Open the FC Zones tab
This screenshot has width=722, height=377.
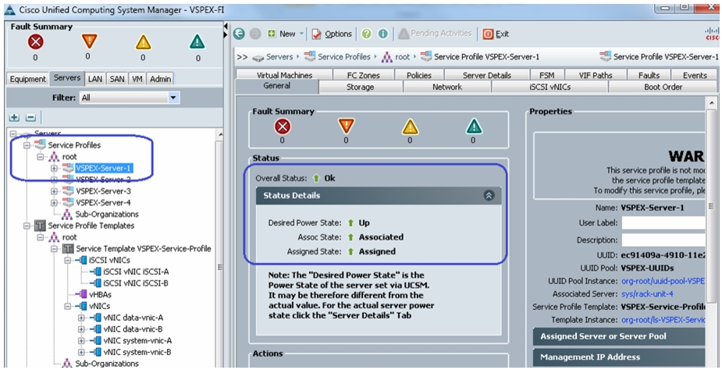(363, 75)
